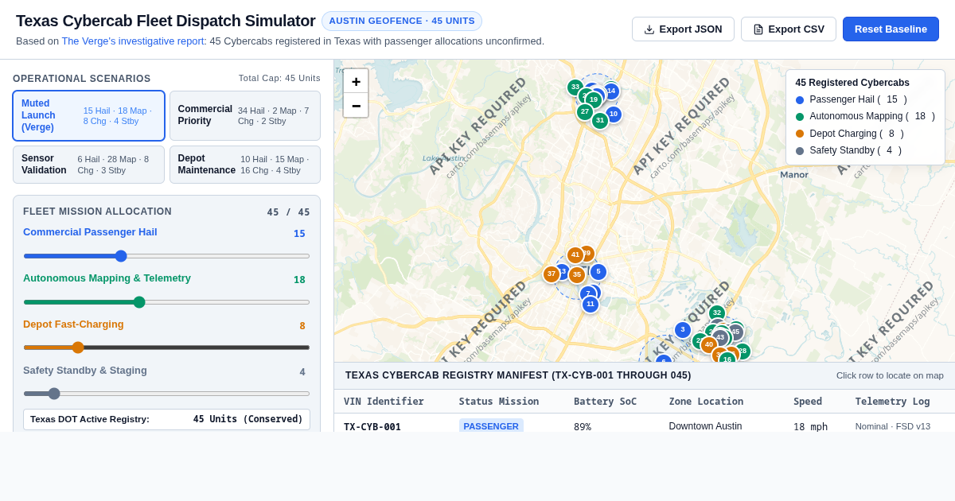Click the '18 mph' speed cell

point(810,427)
